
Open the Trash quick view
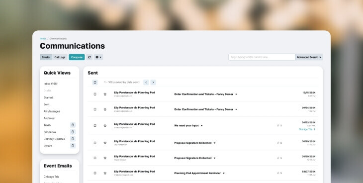click(47, 125)
